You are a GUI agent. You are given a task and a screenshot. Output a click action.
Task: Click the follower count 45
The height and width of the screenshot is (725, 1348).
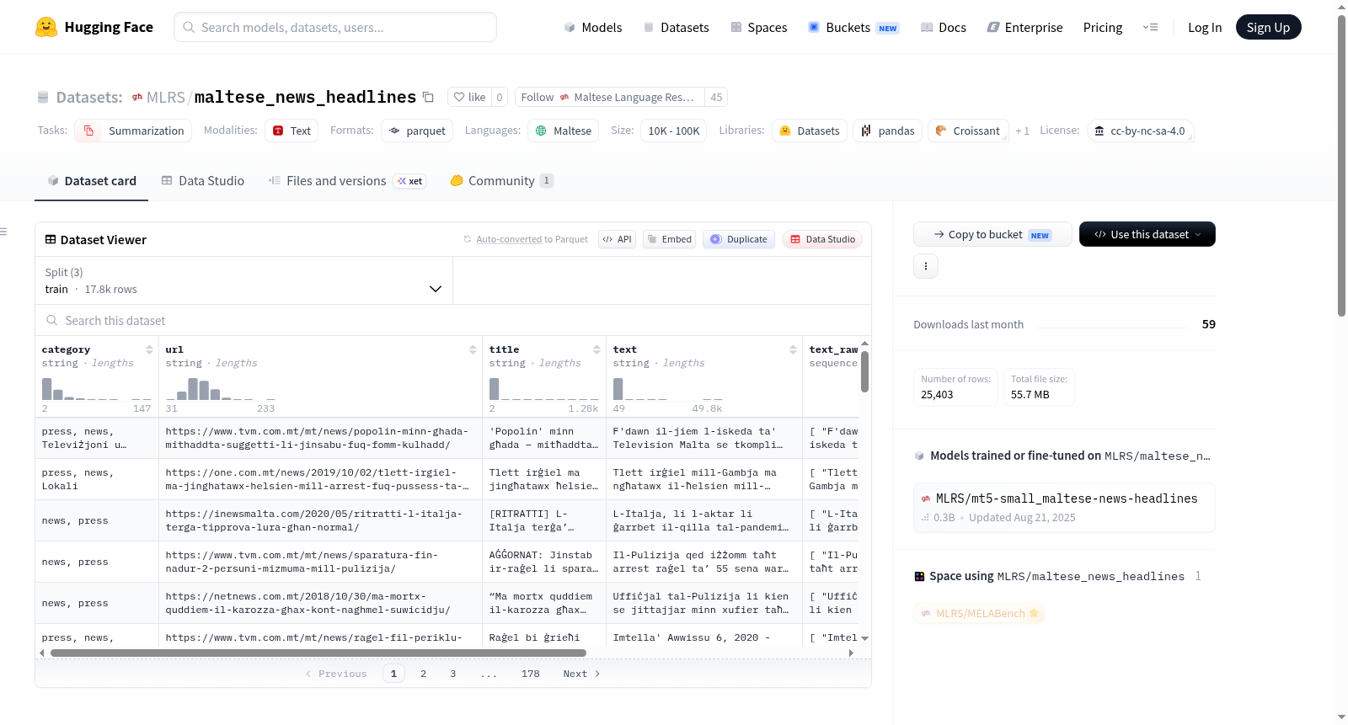716,97
